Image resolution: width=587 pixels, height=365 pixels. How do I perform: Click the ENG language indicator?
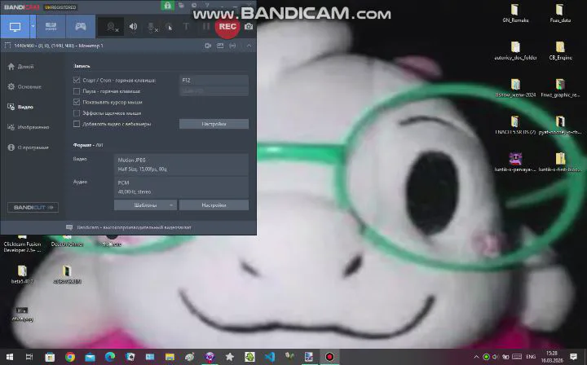(x=531, y=357)
